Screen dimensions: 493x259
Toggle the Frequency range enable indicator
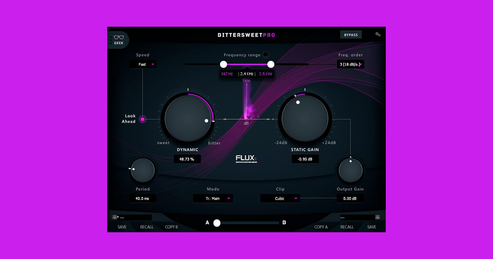point(266,54)
